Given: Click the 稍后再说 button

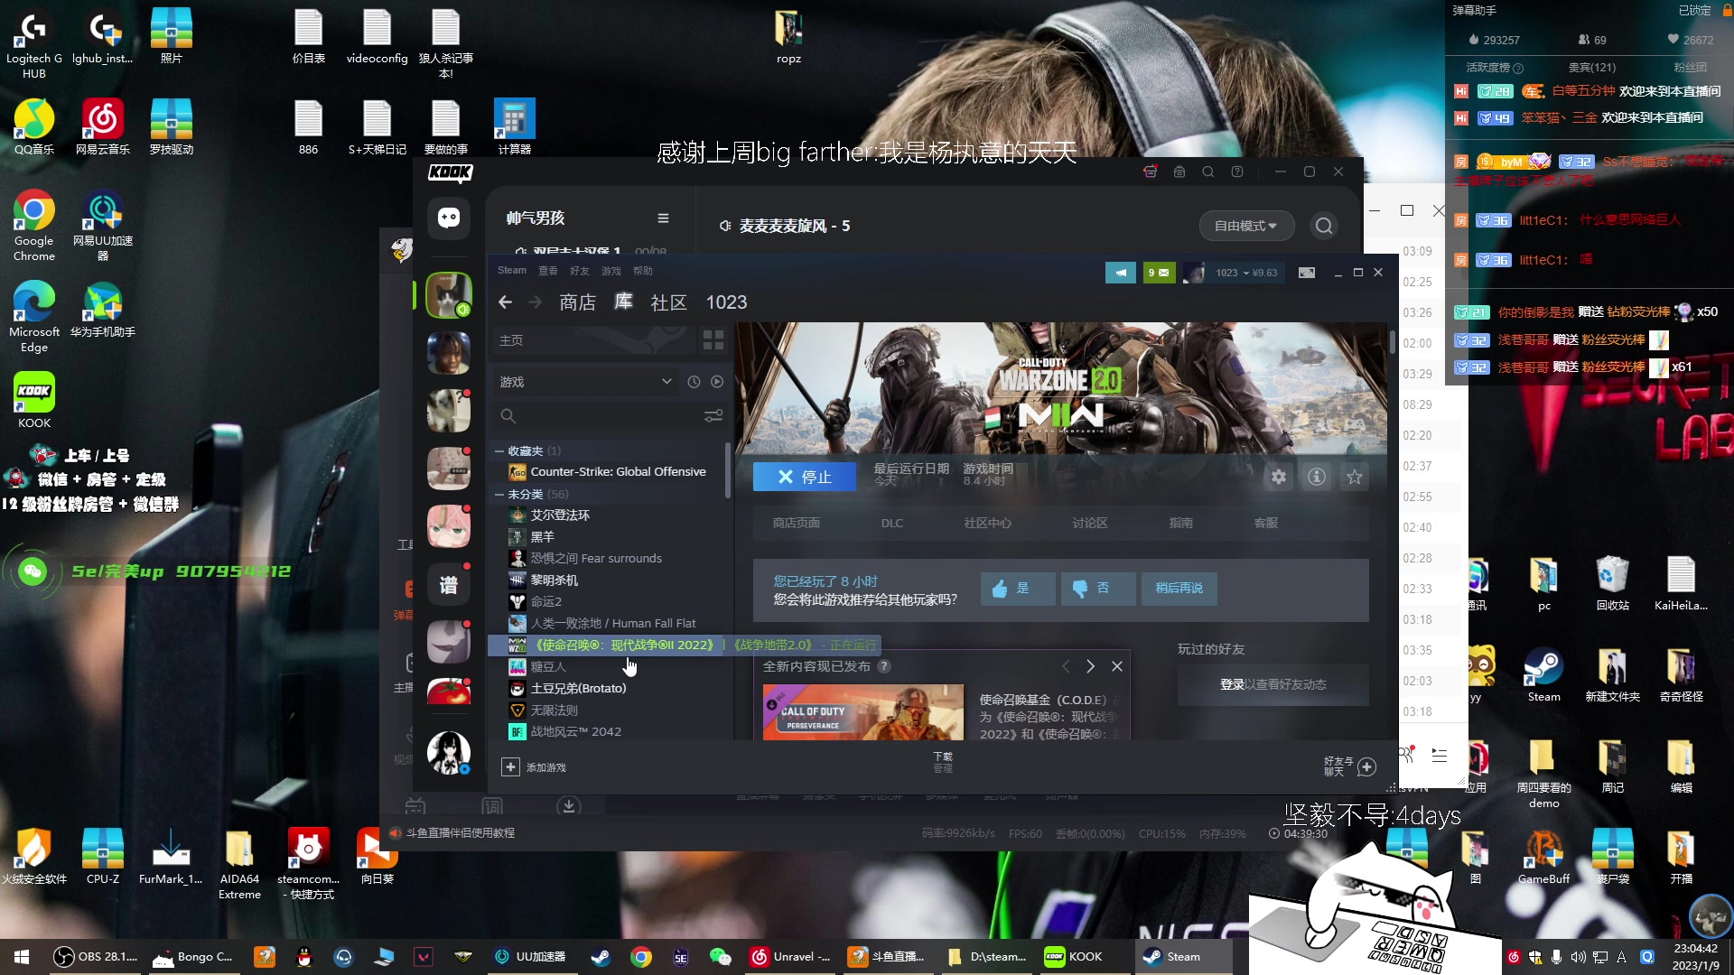Looking at the screenshot, I should point(1179,588).
